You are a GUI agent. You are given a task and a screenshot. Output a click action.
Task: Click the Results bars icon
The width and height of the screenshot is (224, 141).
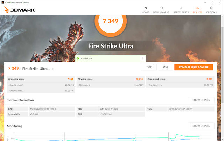[197, 8]
